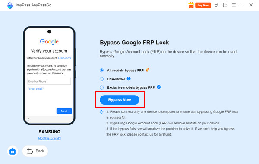Click help icon beside Exclusive models bypass
259x164 pixels.
tap(159, 87)
